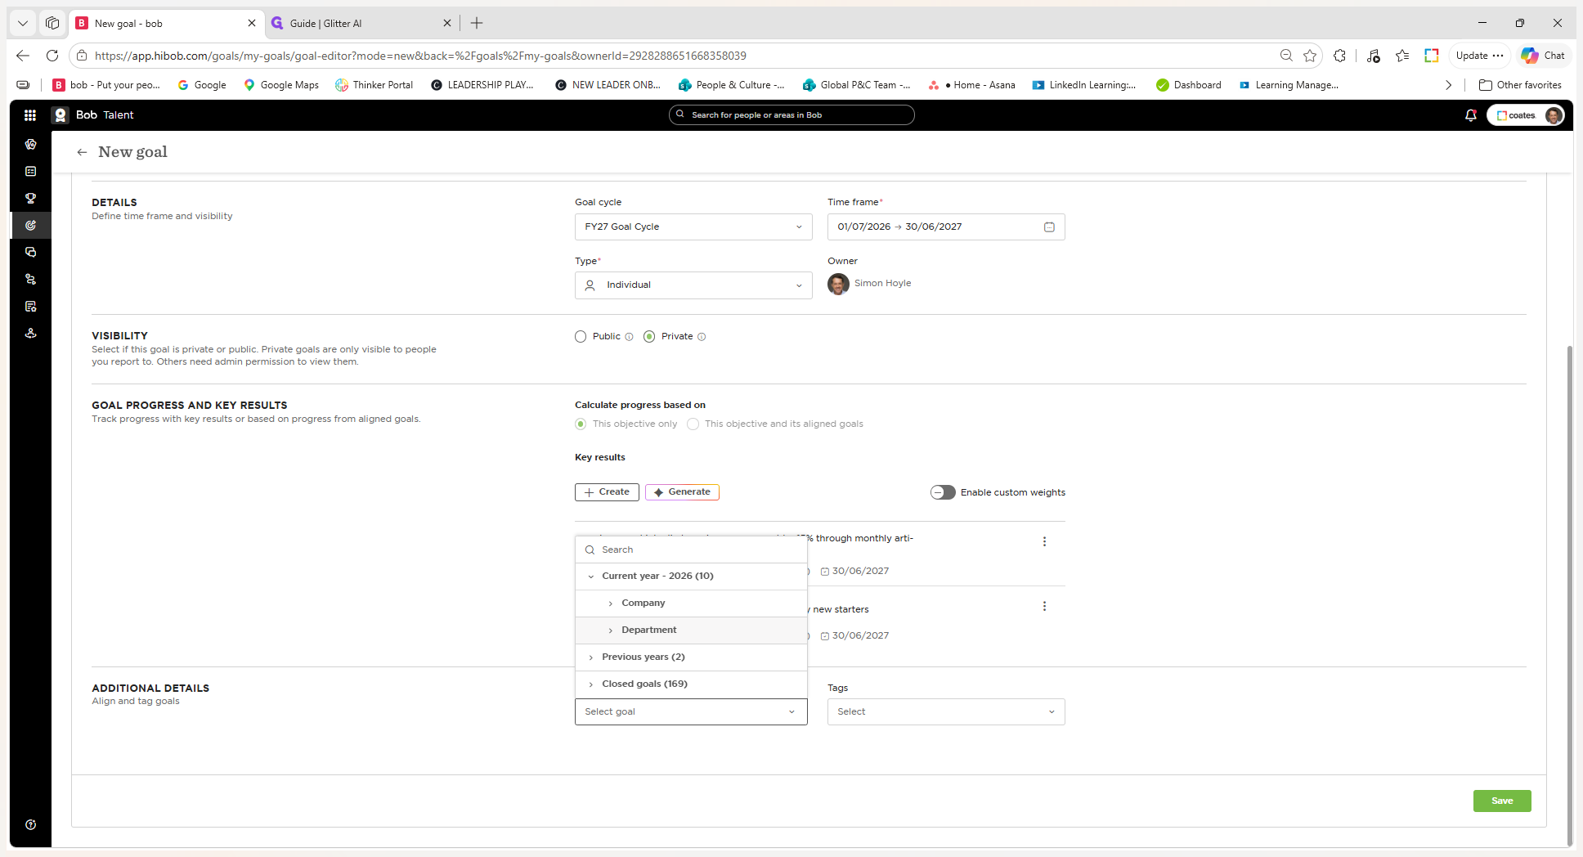Click Generate key results button
The image size is (1583, 857).
coord(682,492)
